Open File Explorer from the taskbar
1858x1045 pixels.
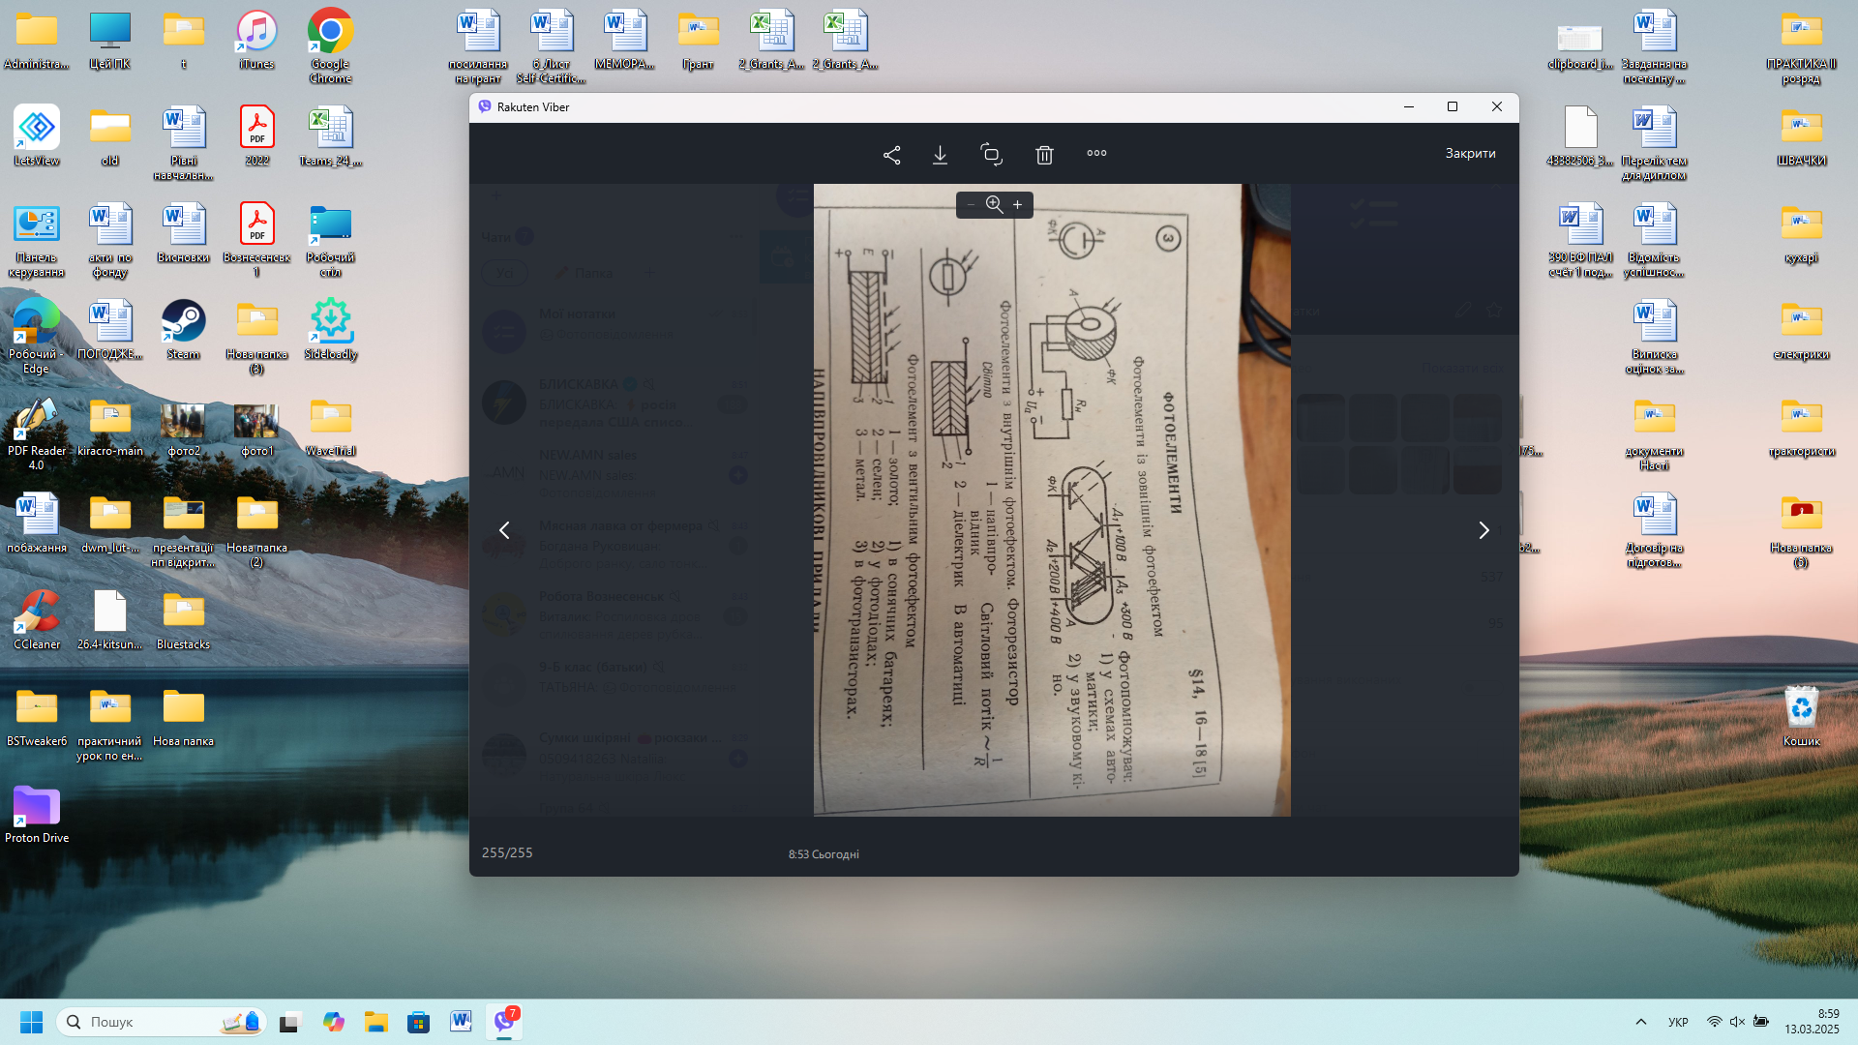pos(375,1022)
